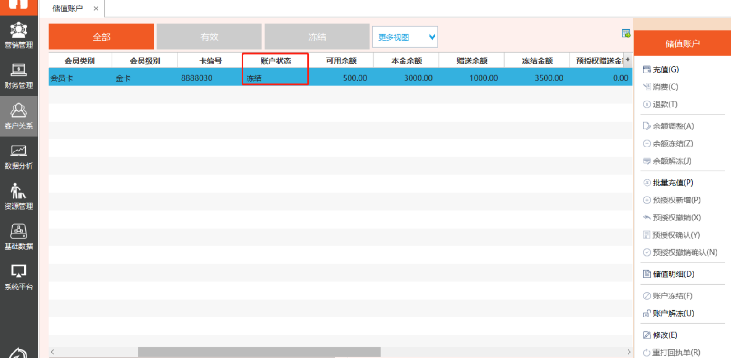The width and height of the screenshot is (731, 358).
Task: Open the 系统平台 sidebar module
Action: 19,277
